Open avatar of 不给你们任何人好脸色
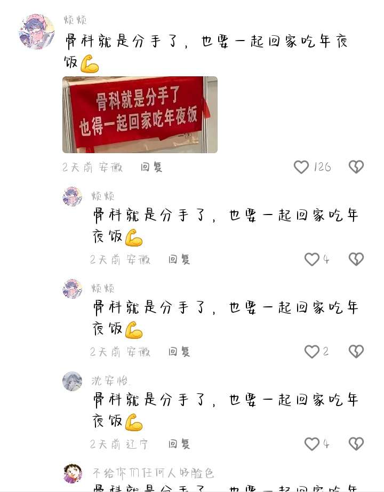The image size is (384, 492). [x=73, y=473]
